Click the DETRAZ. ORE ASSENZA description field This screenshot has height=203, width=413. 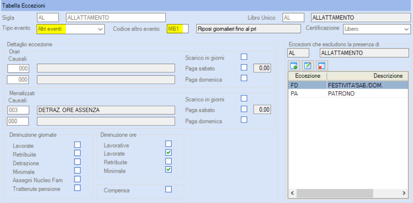pos(106,110)
